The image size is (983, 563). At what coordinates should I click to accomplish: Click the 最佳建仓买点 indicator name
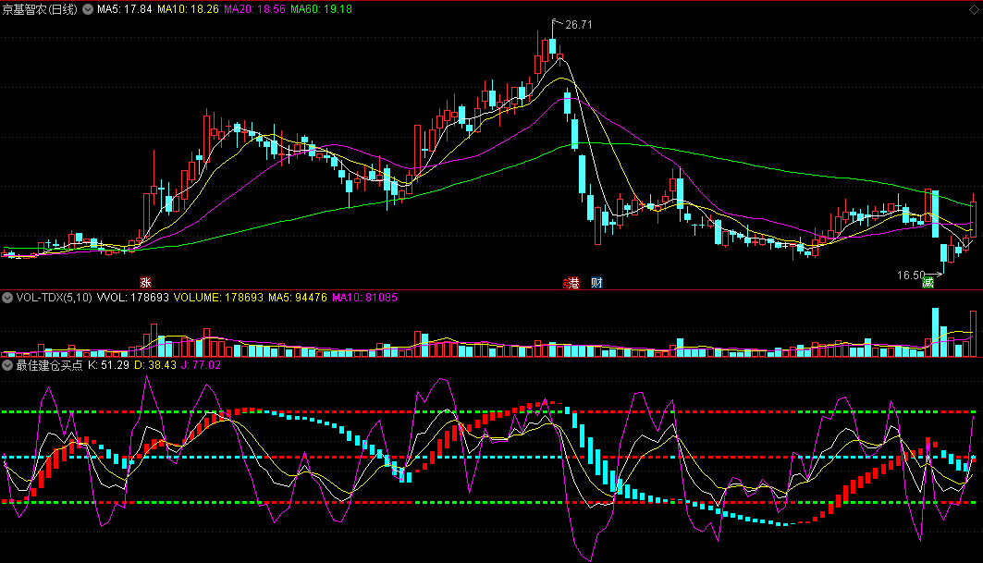pos(50,365)
